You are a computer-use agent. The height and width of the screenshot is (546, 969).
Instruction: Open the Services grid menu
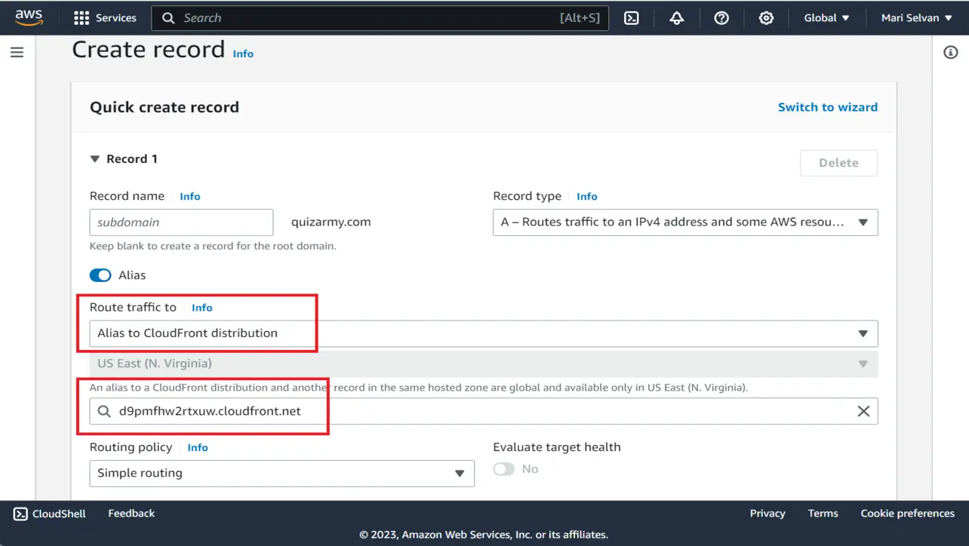105,17
